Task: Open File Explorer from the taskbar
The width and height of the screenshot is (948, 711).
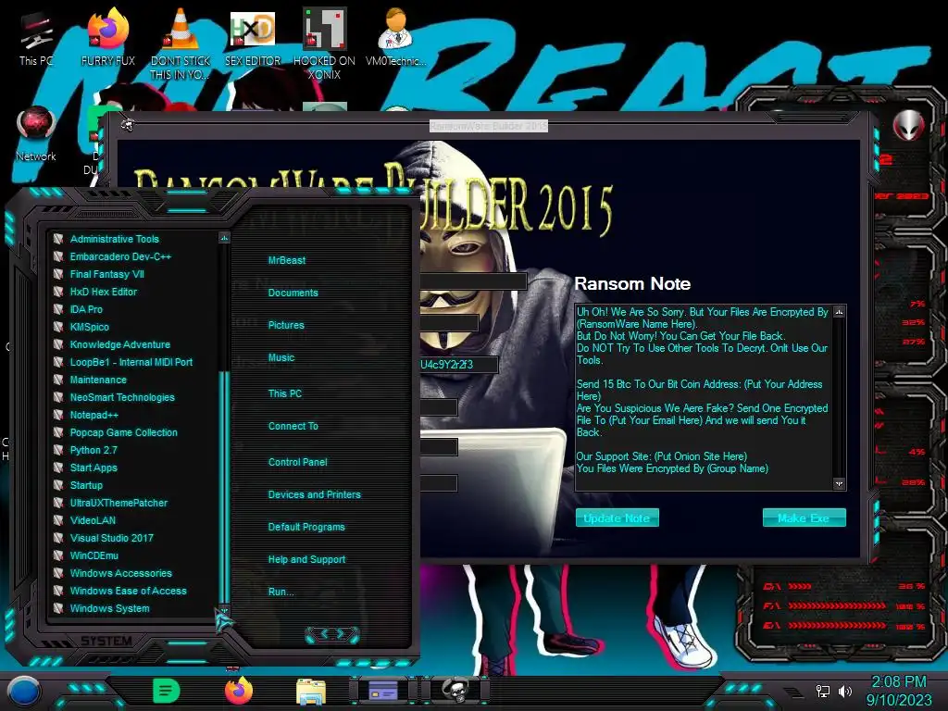Action: coord(311,691)
